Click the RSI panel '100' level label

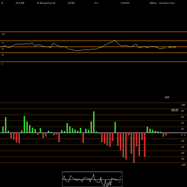3,34
